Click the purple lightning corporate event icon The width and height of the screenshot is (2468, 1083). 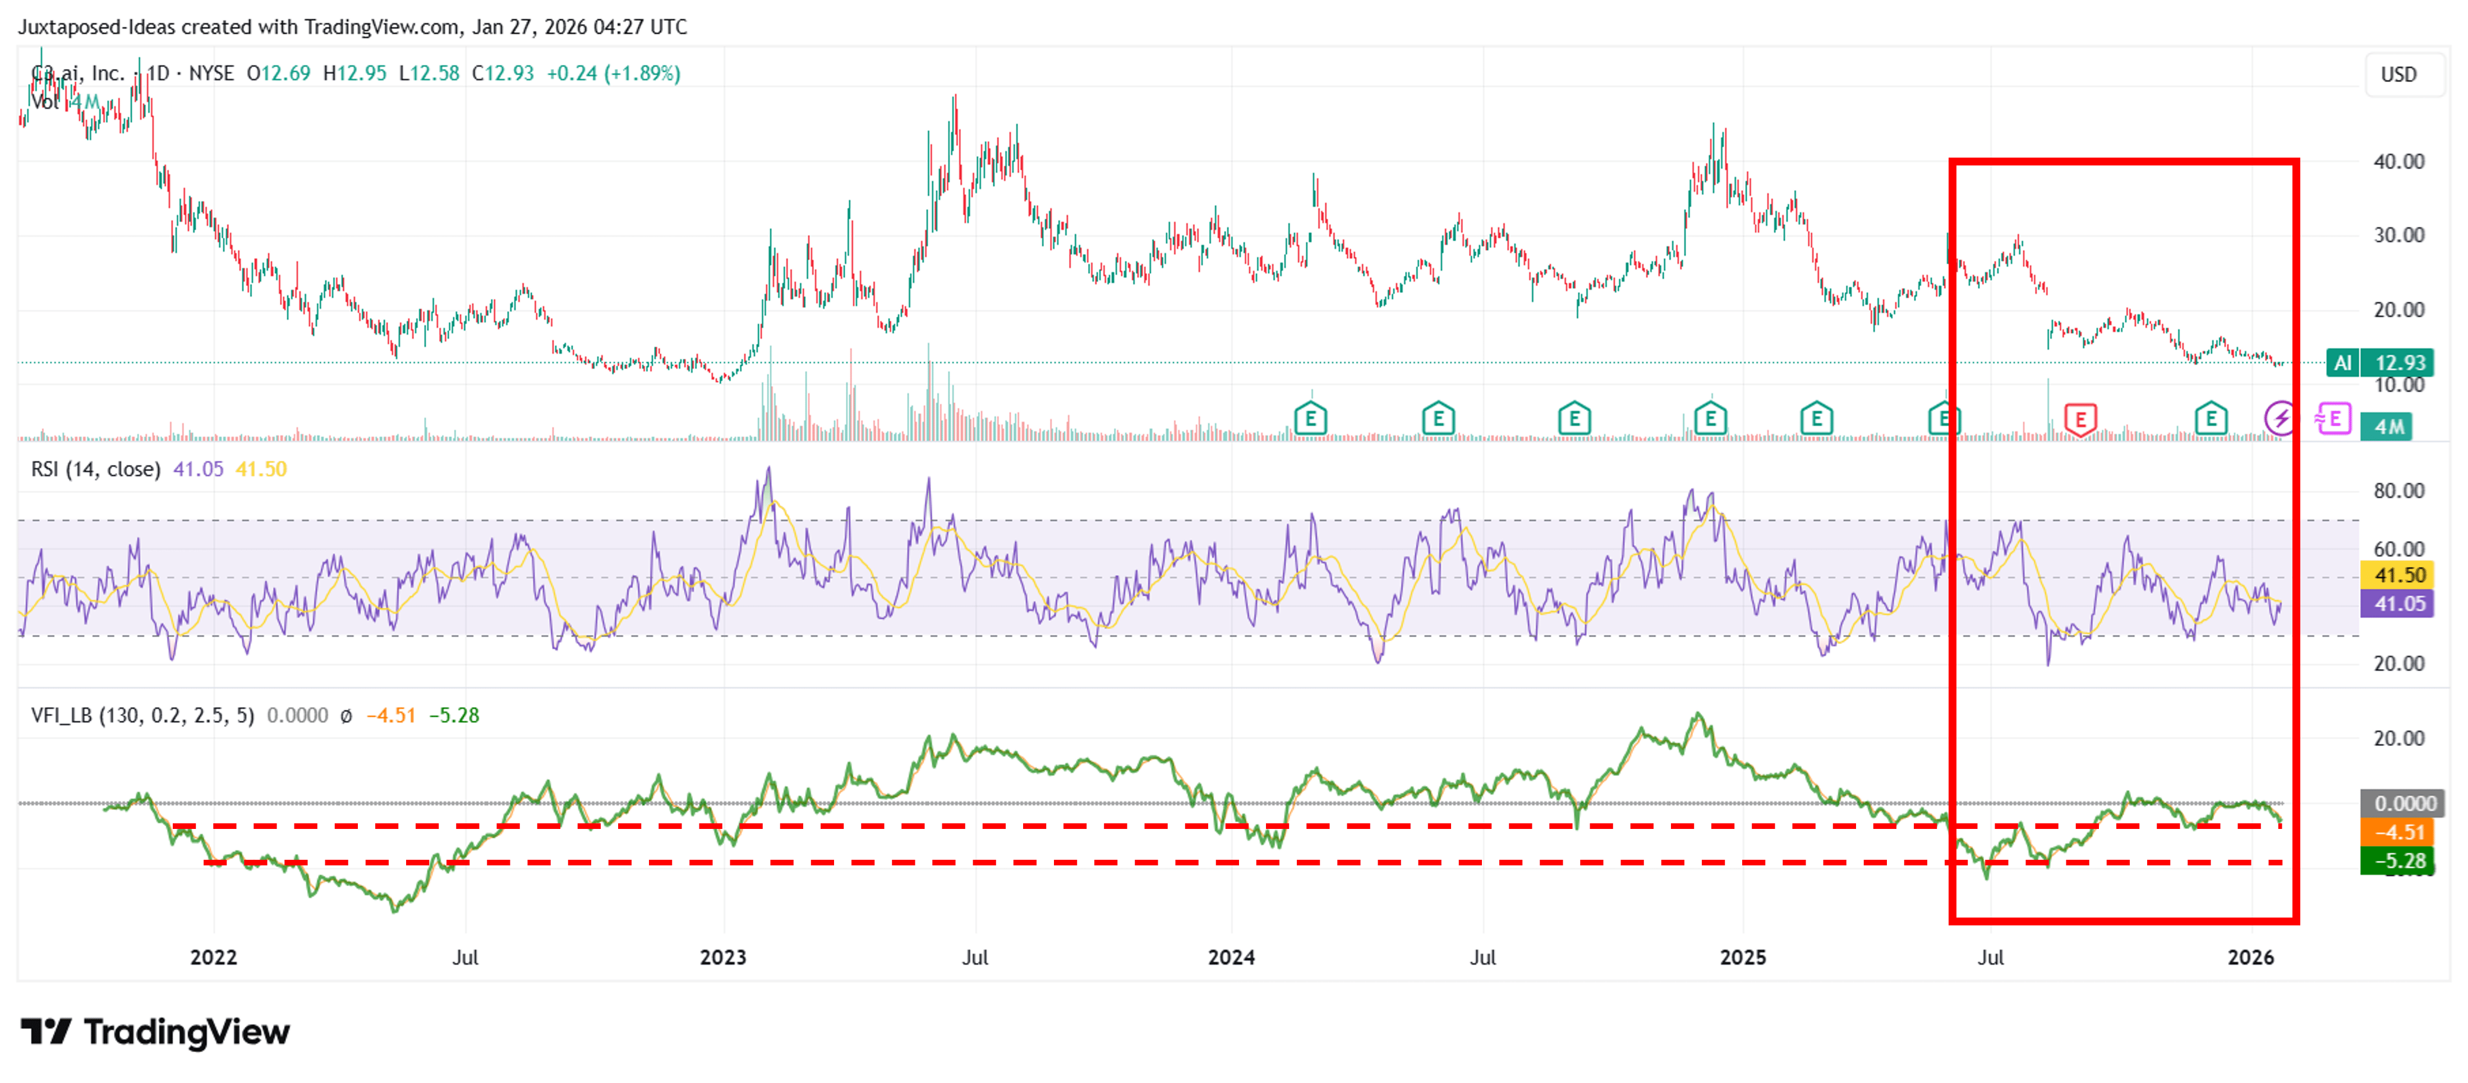pos(2280,418)
